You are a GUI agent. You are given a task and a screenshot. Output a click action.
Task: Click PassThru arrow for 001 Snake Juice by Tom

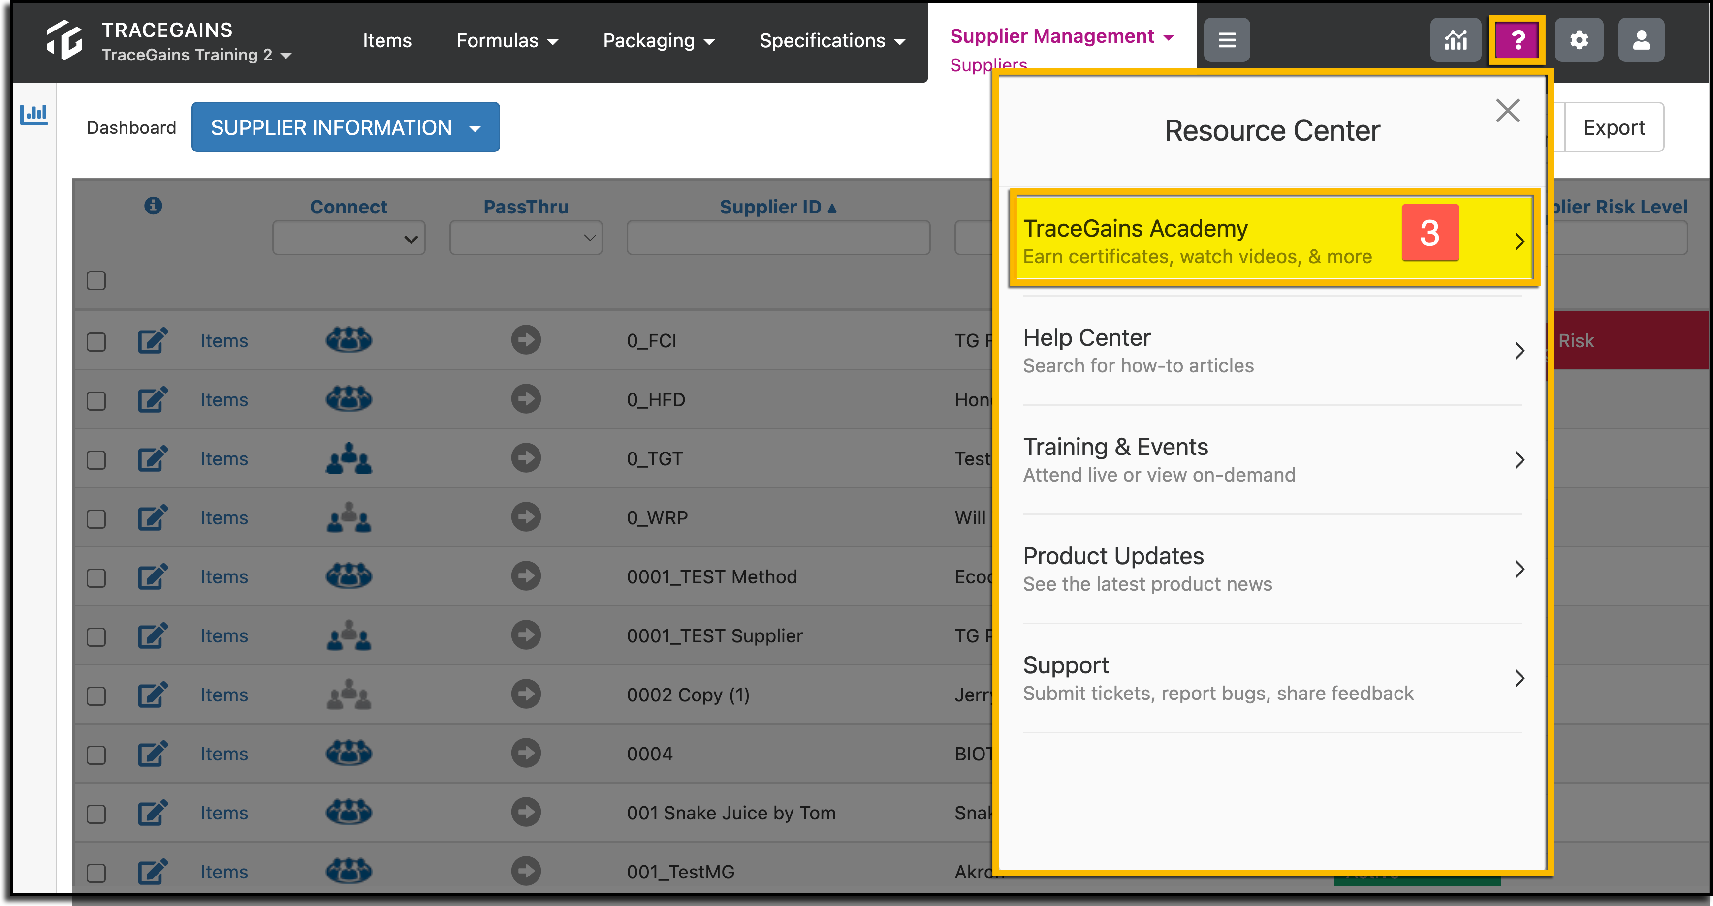(x=525, y=812)
